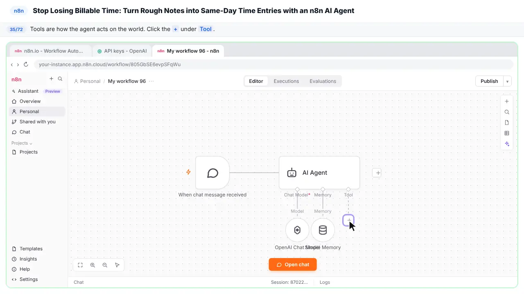This screenshot has width=524, height=294.
Task: Open Help in the sidebar
Action: click(37, 269)
